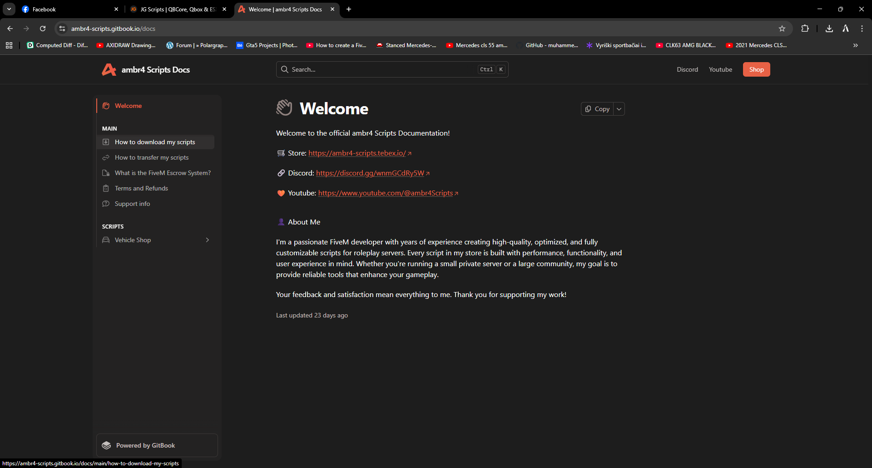Open the Discord header link

(x=687, y=69)
